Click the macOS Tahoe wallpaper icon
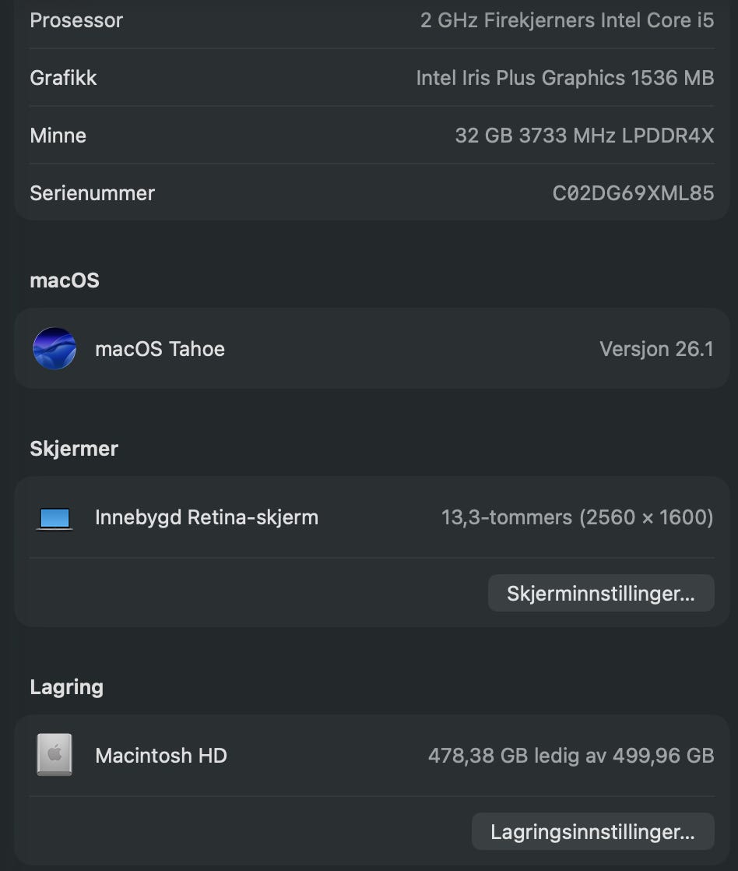This screenshot has width=738, height=871. coord(54,348)
